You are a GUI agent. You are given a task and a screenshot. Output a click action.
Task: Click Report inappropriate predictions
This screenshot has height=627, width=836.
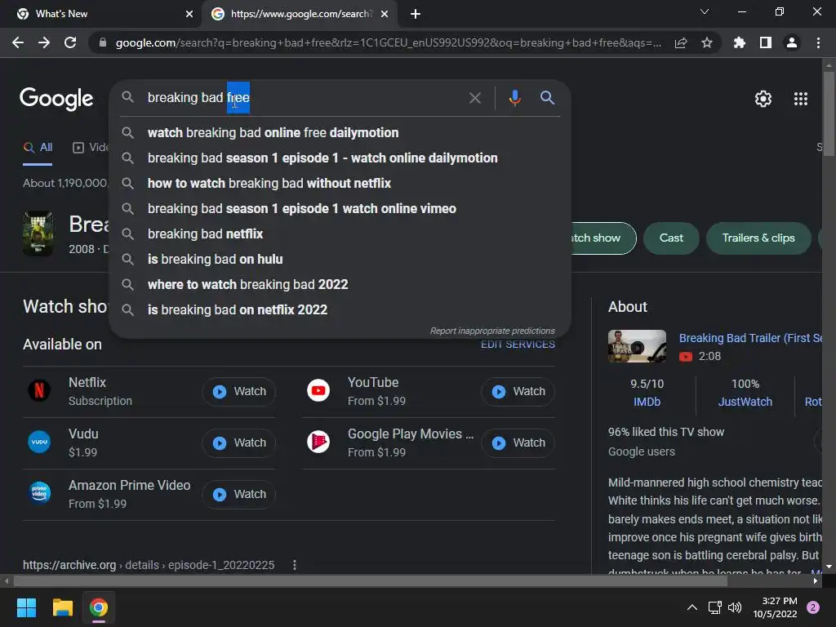[492, 331]
